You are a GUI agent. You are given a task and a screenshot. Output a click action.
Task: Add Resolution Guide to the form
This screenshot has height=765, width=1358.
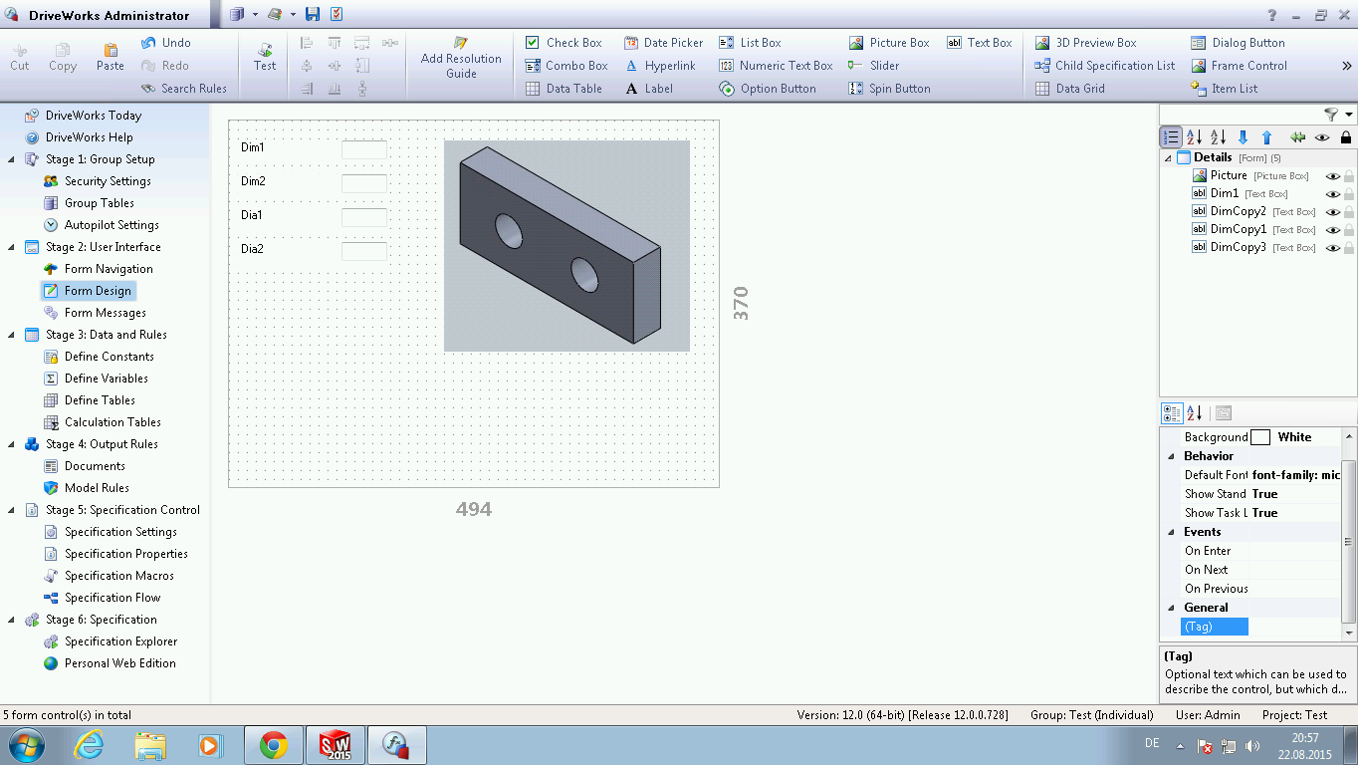[x=461, y=58]
